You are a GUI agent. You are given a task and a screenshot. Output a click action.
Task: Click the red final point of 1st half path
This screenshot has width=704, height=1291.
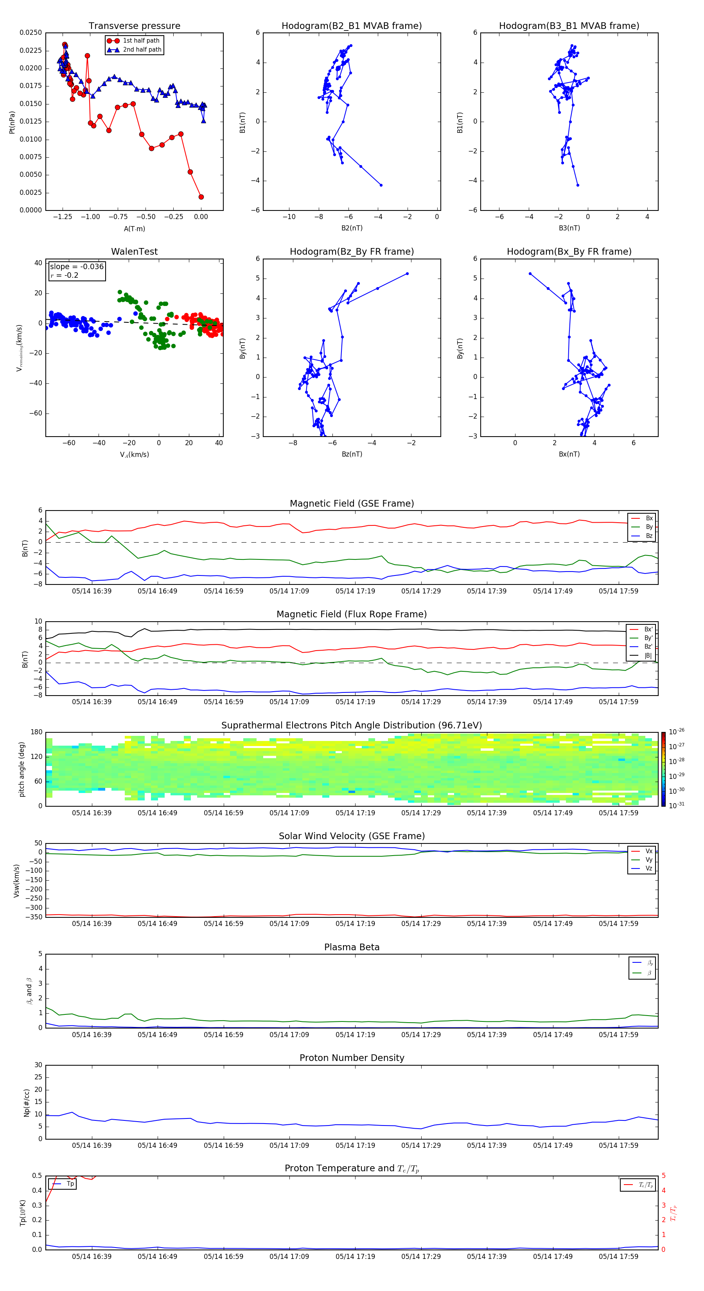tap(201, 197)
